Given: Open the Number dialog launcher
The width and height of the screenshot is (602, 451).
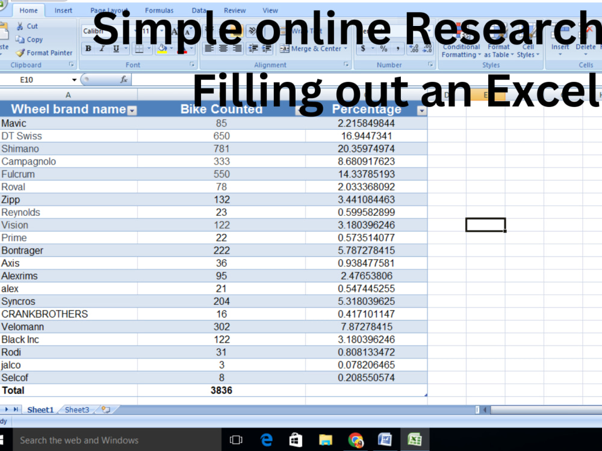Looking at the screenshot, I should 430,64.
